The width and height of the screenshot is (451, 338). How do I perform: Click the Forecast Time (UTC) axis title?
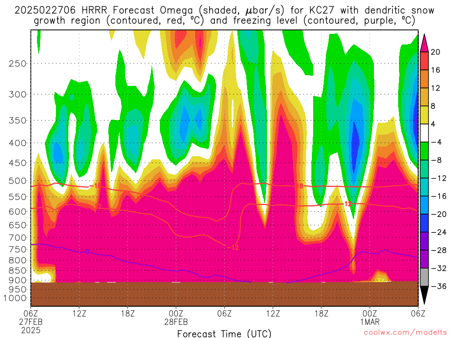(224, 334)
